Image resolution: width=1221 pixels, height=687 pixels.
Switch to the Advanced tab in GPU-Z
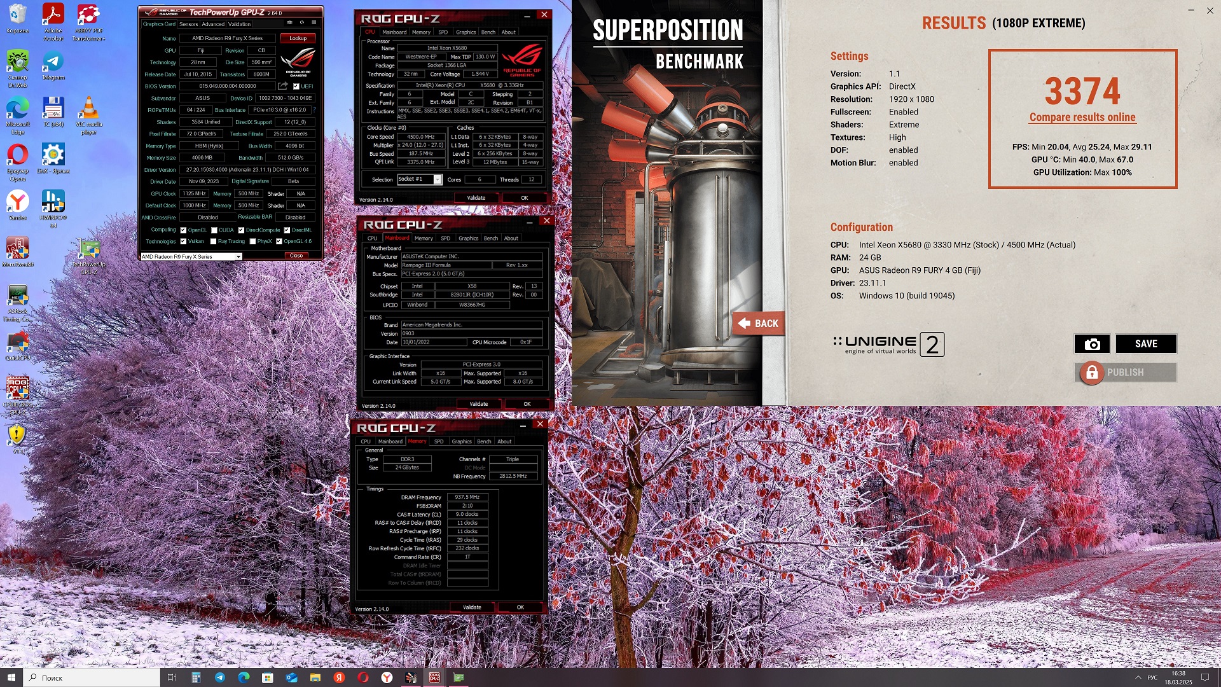[x=213, y=24]
